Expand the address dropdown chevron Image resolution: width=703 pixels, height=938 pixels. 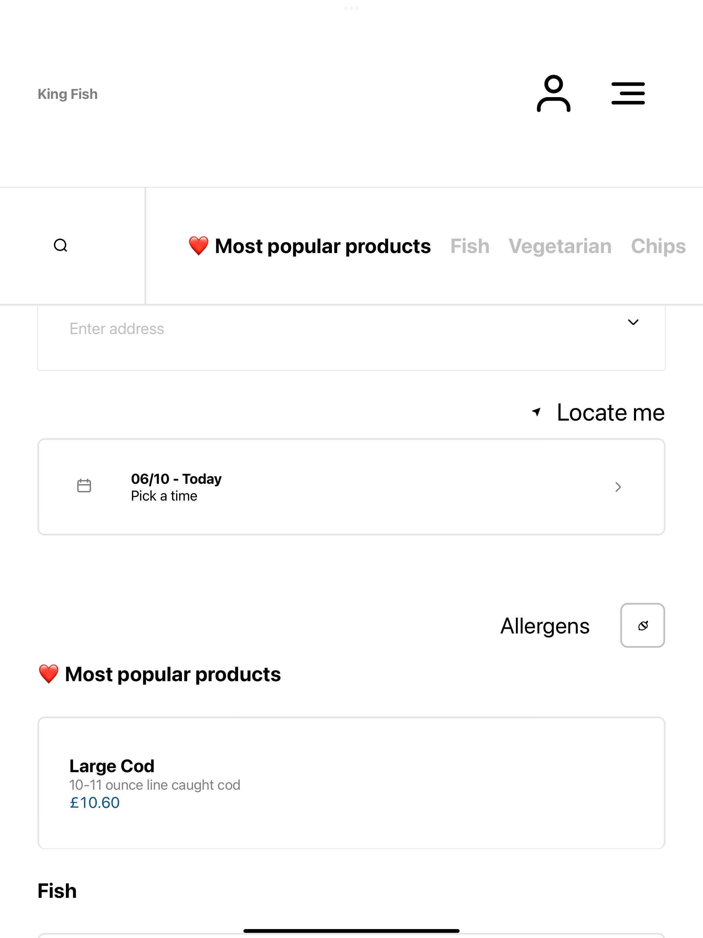pos(633,322)
